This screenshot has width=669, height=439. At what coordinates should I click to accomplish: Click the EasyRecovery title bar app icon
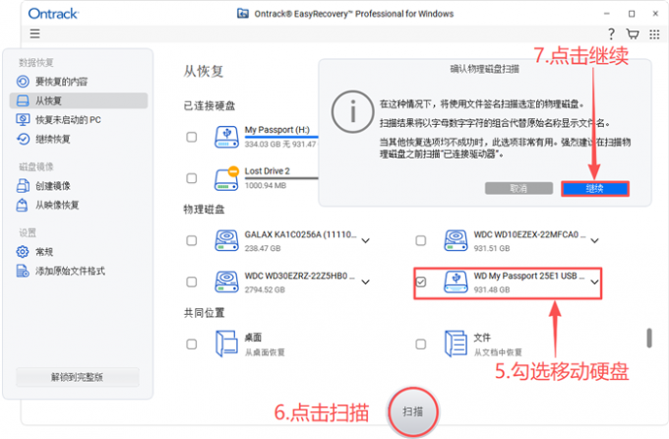tap(243, 14)
